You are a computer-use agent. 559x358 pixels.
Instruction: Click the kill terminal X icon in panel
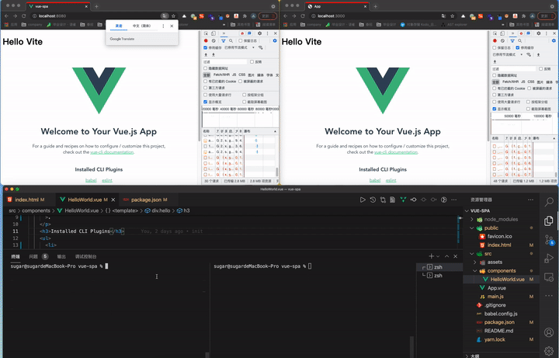pyautogui.click(x=455, y=256)
